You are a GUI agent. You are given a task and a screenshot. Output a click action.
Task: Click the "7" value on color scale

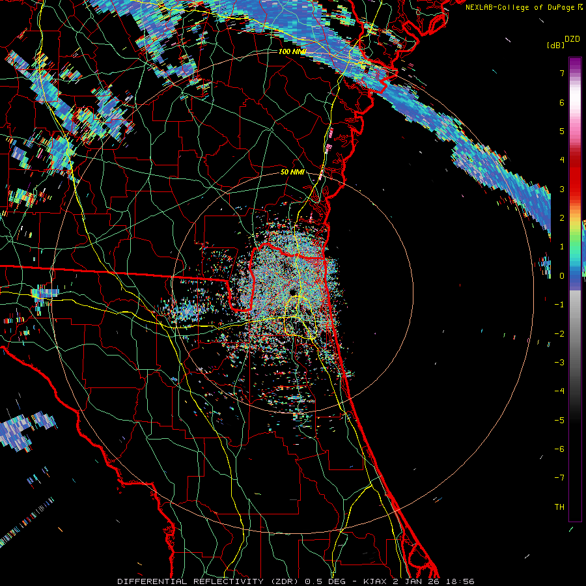coord(562,73)
